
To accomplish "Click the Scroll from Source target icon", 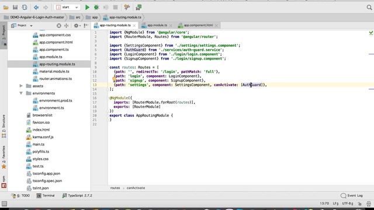I will (x=59, y=26).
